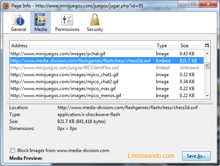Viewport: 220px width, 166px height.
Task: Open the column picker icon
Action: 207,45
